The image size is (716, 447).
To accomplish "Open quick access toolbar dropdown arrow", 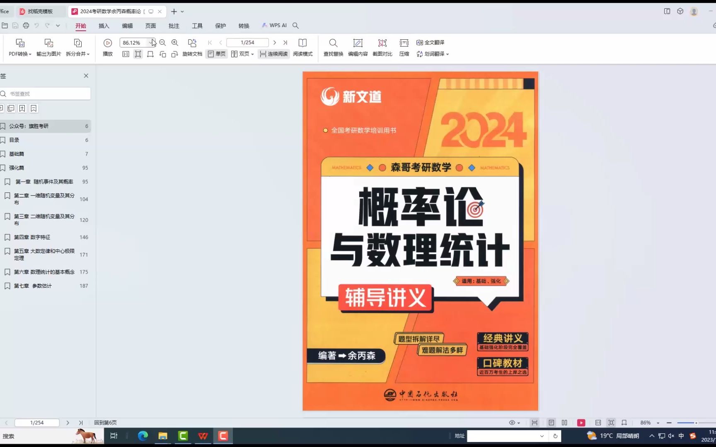I will tap(58, 26).
